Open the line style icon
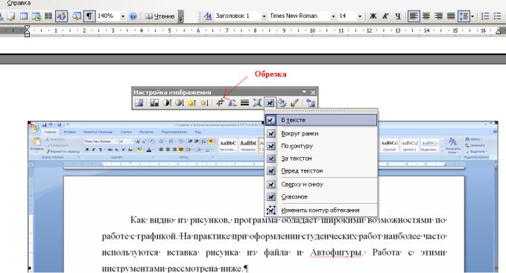Screen dimensions: 506x273 244,103
